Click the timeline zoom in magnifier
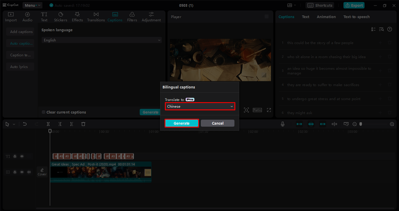 (x=392, y=124)
